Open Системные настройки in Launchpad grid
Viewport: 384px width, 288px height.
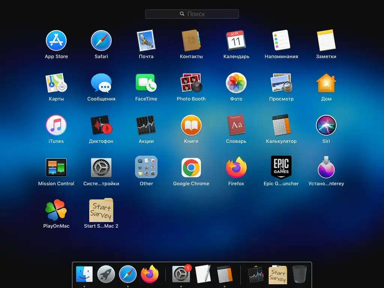(x=101, y=168)
